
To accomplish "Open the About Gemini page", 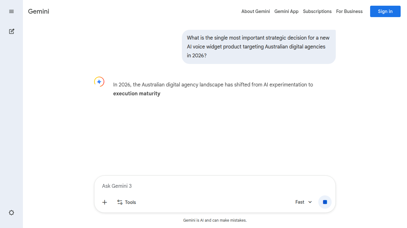I will click(x=255, y=11).
